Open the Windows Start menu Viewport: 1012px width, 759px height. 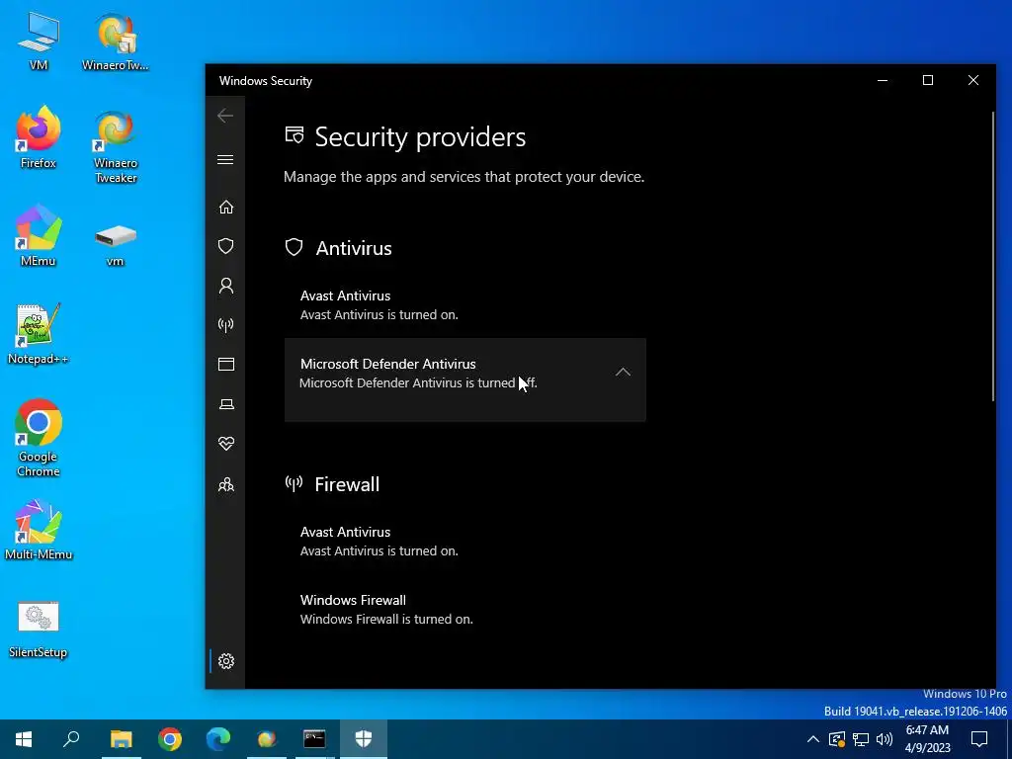click(24, 739)
